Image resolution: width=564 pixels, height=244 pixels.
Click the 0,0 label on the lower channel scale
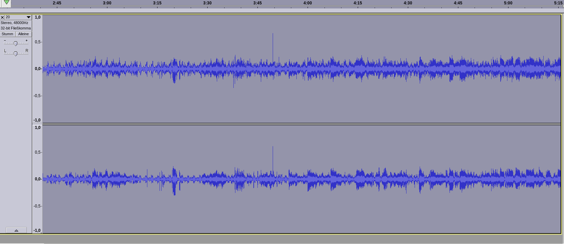[38, 179]
